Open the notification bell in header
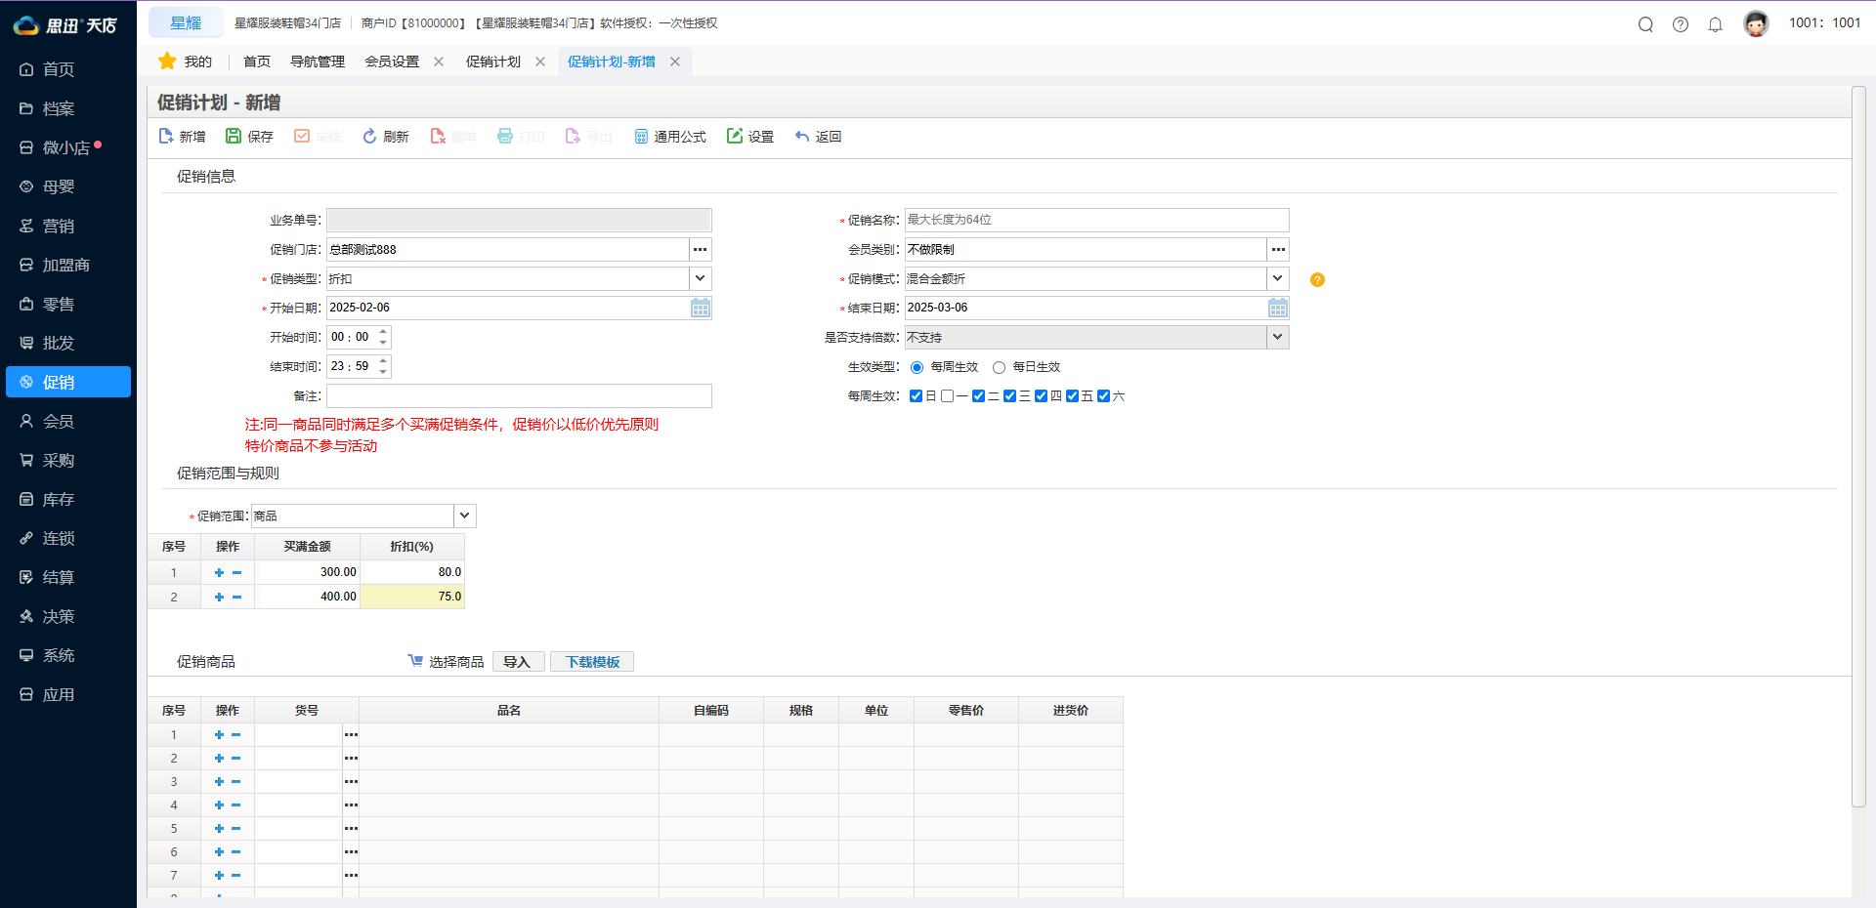 [1715, 24]
